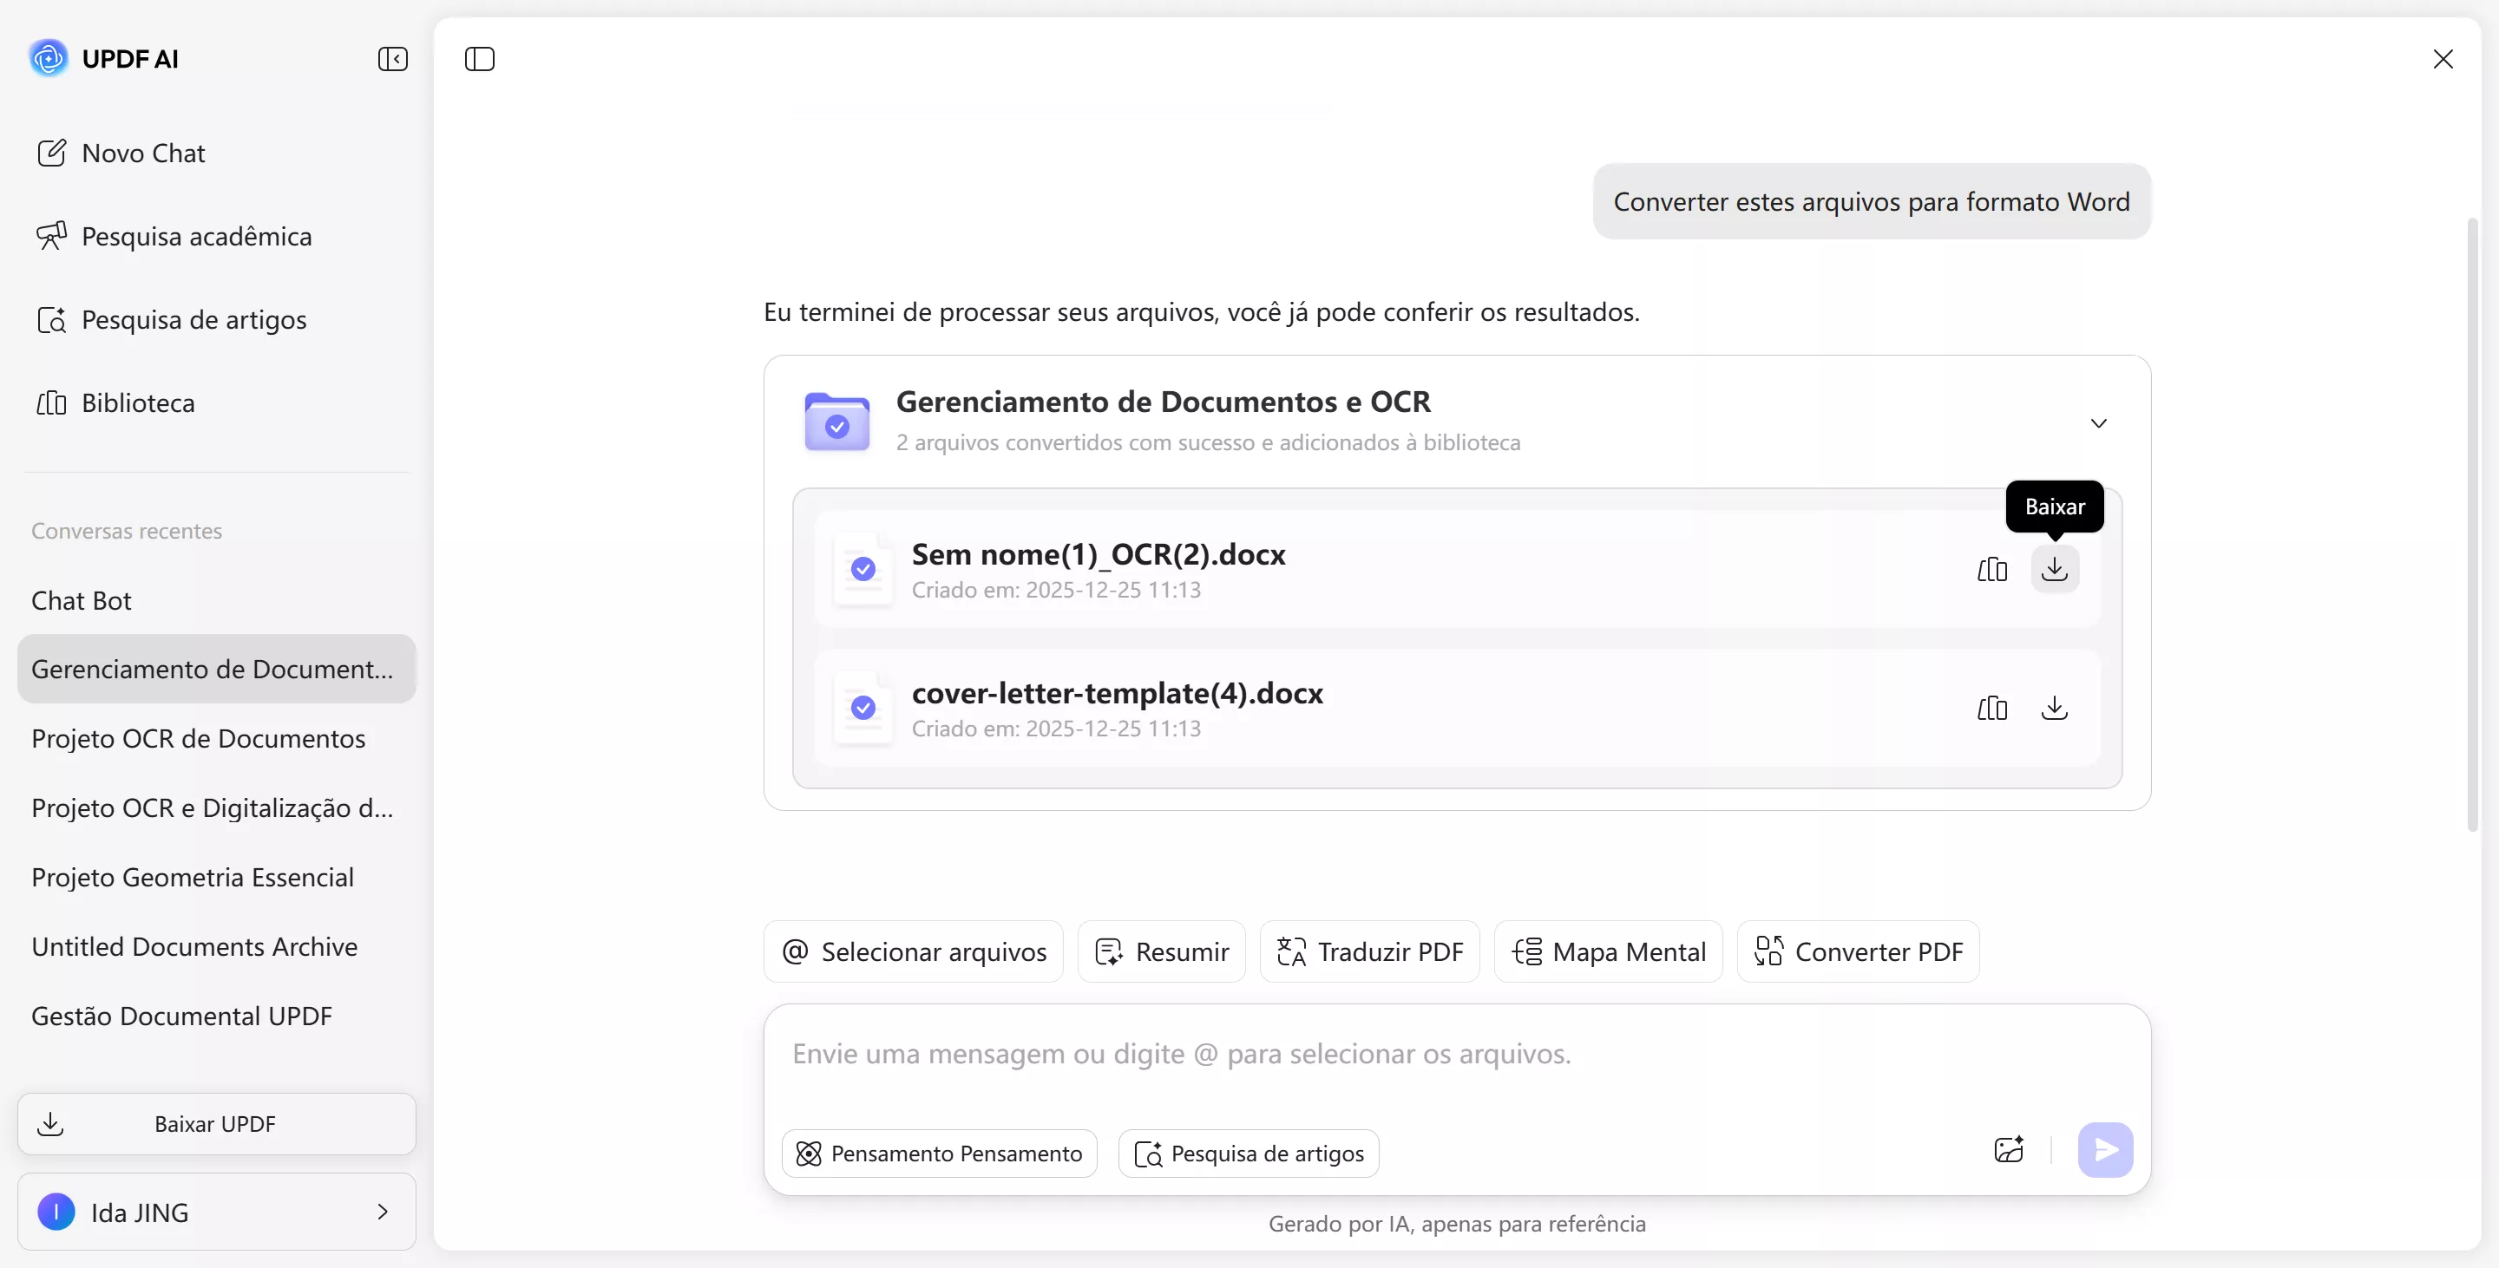The width and height of the screenshot is (2499, 1268).
Task: Collapse the sidebar with the arrow toggle
Action: coord(392,58)
